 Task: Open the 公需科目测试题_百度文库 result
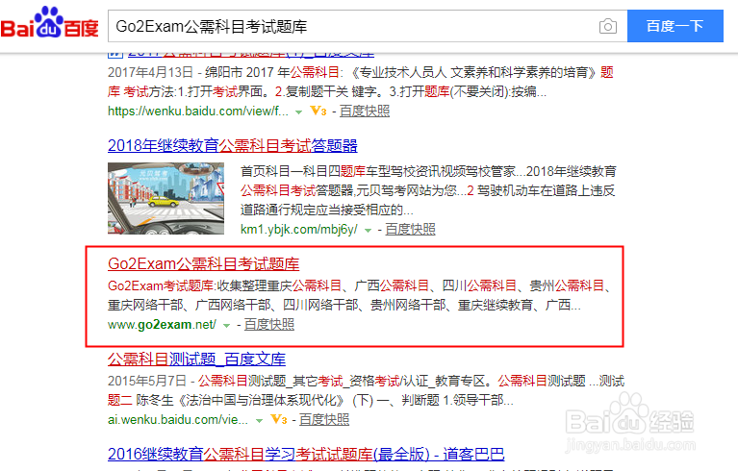196,359
